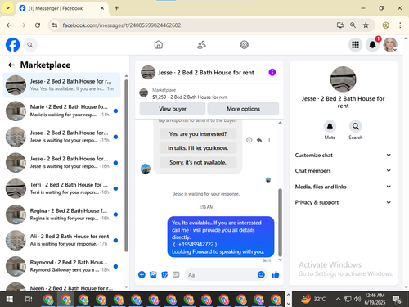This screenshot has width=409, height=307.
Task: Click the More options button
Action: click(243, 109)
